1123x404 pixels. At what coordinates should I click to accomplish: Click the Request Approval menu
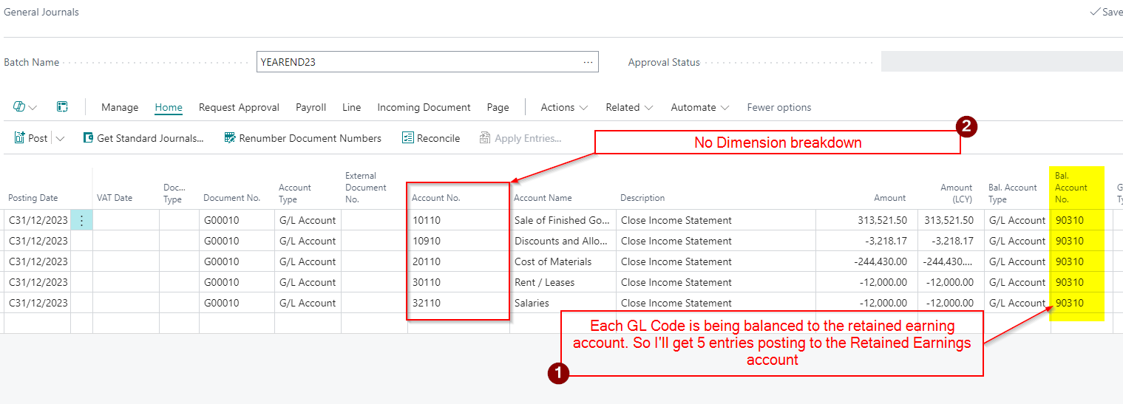click(x=239, y=107)
